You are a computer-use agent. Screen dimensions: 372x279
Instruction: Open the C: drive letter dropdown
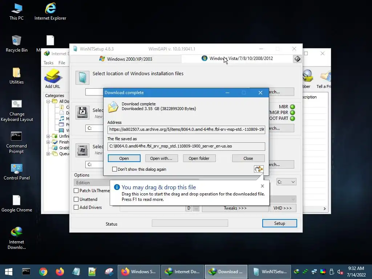point(286,182)
